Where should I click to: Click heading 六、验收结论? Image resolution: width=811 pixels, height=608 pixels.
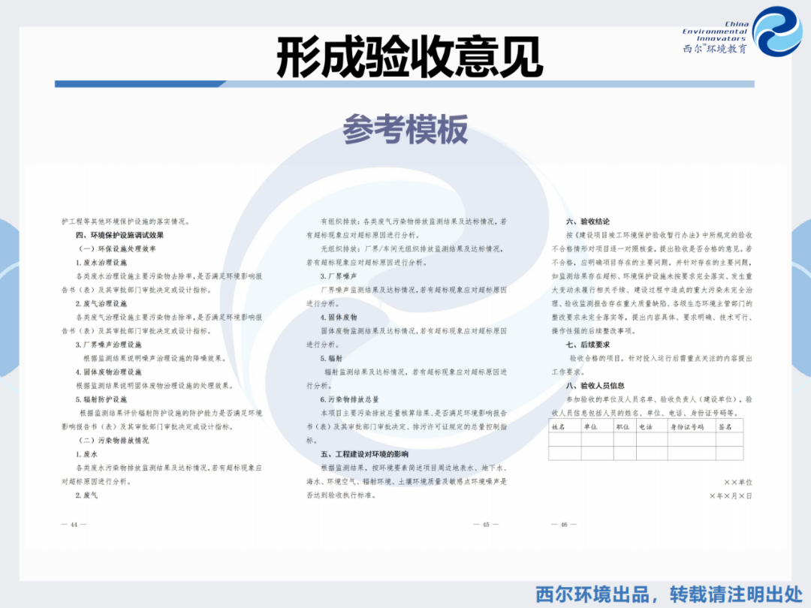click(x=587, y=221)
